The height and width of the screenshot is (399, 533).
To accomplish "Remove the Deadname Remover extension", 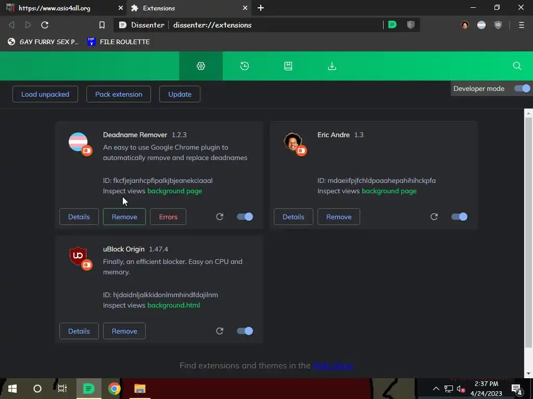I will coord(124,217).
